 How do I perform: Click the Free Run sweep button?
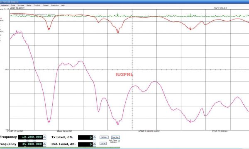[x=115, y=137]
